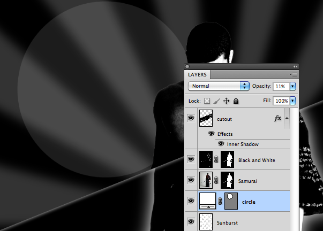Click the link icon on the Black and White layer

[216, 159]
